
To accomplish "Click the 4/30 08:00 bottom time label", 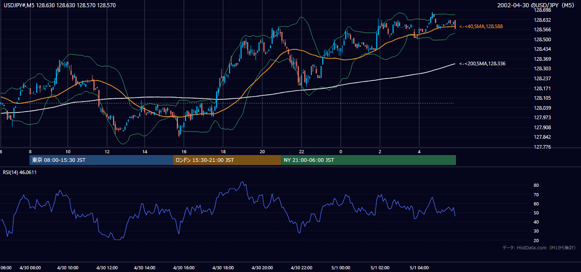I will point(30,267).
